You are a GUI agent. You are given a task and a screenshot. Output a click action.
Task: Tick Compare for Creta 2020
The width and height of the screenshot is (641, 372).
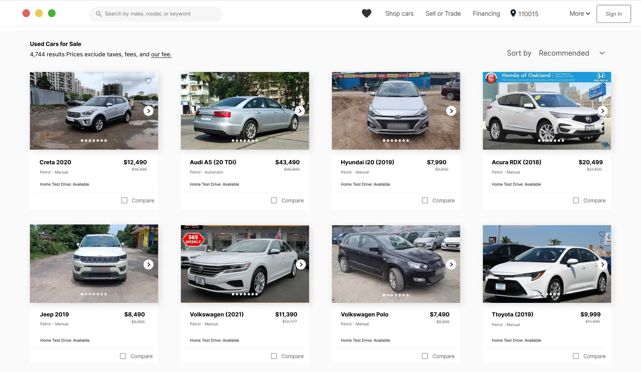(x=124, y=201)
